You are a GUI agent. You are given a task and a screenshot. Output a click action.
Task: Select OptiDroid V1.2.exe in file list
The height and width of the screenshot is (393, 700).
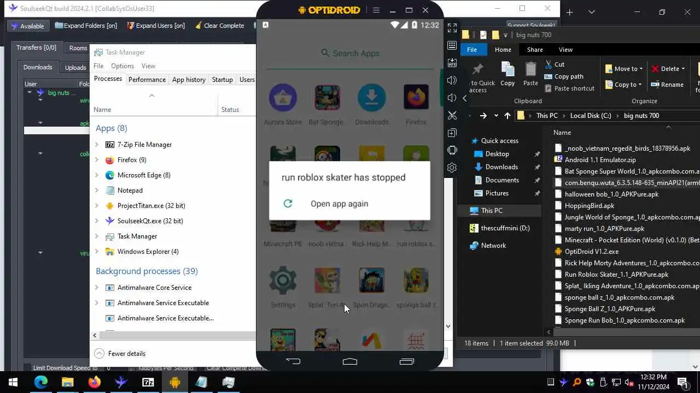[x=591, y=252]
